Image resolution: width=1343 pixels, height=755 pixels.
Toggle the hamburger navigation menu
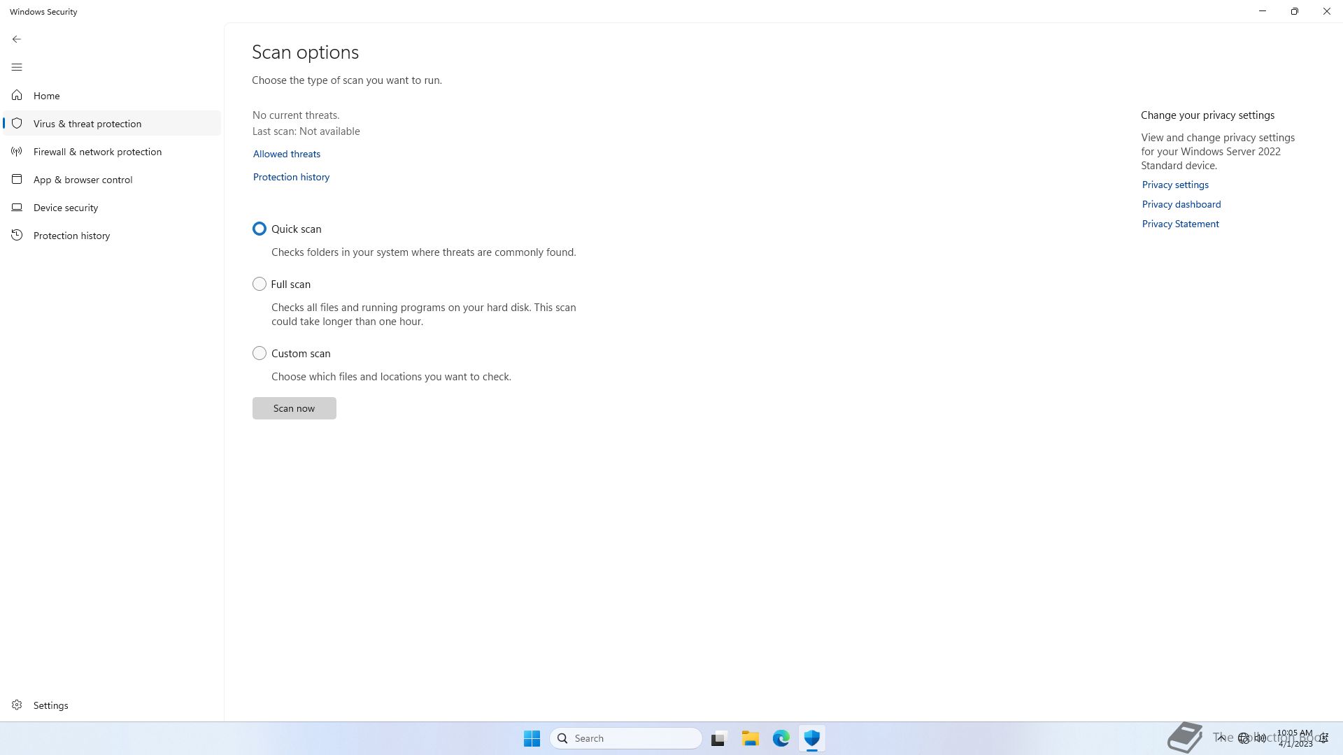click(17, 67)
